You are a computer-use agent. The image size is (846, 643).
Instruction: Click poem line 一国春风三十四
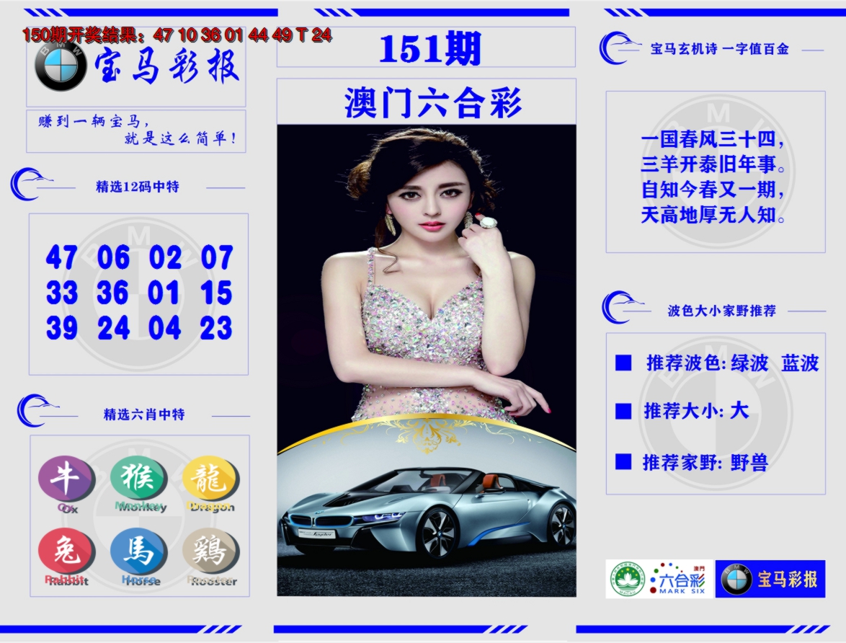[x=712, y=139]
